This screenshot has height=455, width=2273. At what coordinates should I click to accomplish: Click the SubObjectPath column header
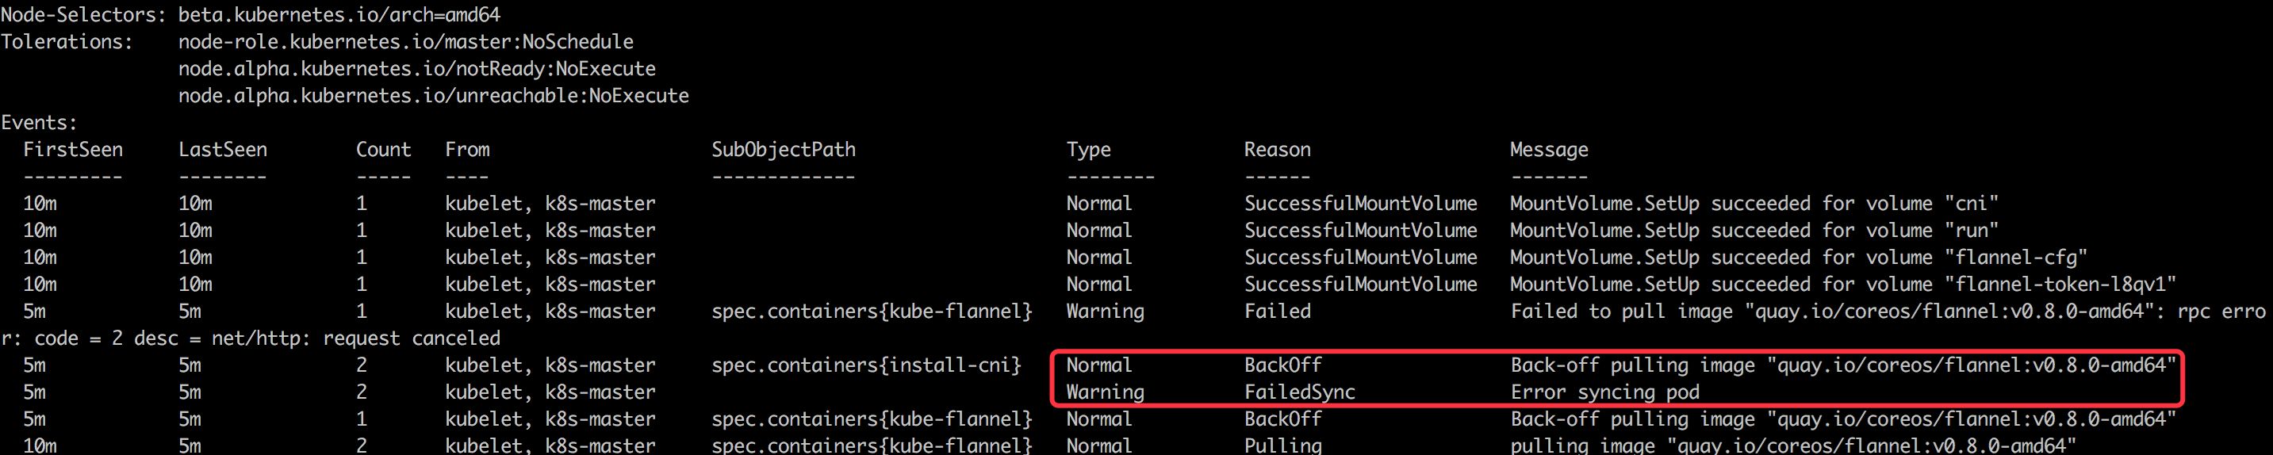click(784, 150)
